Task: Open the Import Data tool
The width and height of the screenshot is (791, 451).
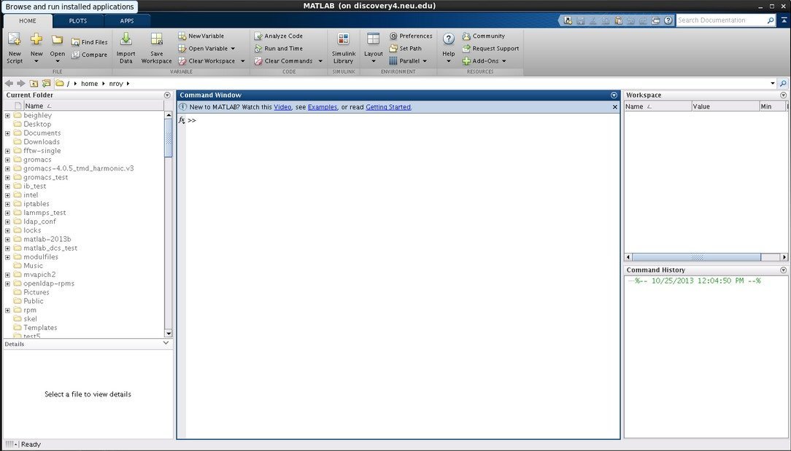Action: 126,48
